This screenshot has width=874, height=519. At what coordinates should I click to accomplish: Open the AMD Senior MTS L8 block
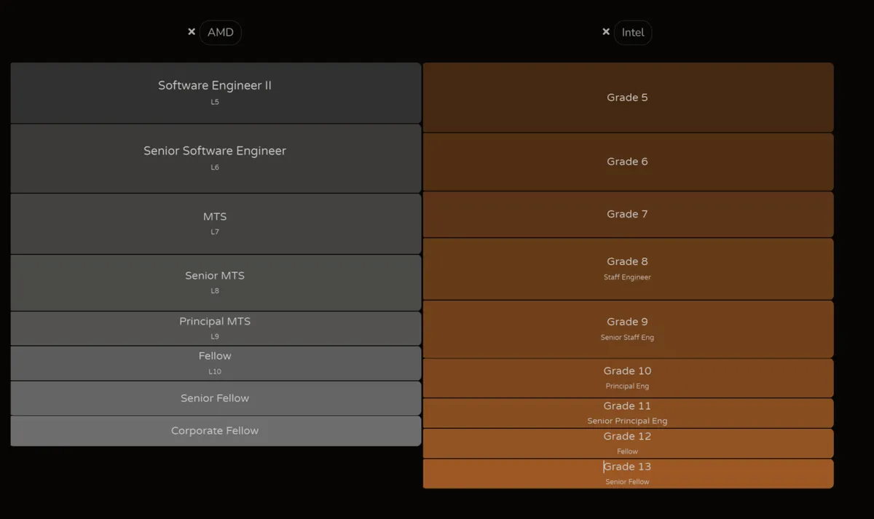(x=215, y=282)
